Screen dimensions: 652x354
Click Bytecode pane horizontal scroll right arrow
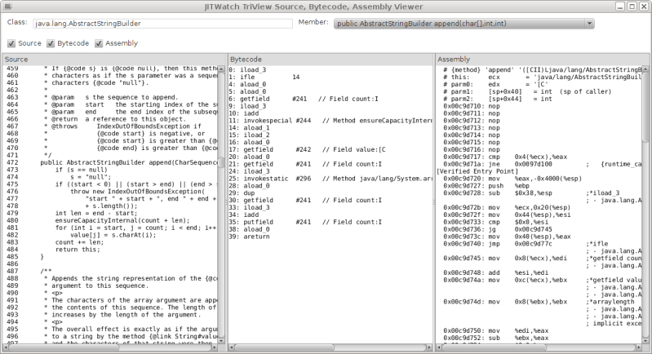429,347
